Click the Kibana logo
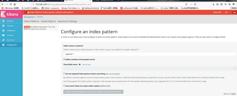237x96 pixels. pyautogui.click(x=11, y=14)
